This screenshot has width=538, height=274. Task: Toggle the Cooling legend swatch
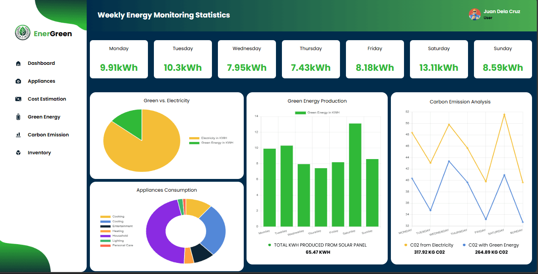(105, 222)
